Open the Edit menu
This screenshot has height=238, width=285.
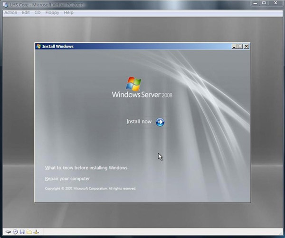pos(26,12)
